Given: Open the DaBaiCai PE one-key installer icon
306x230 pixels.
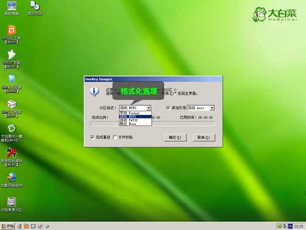Looking at the screenshot, I should (x=11, y=129).
